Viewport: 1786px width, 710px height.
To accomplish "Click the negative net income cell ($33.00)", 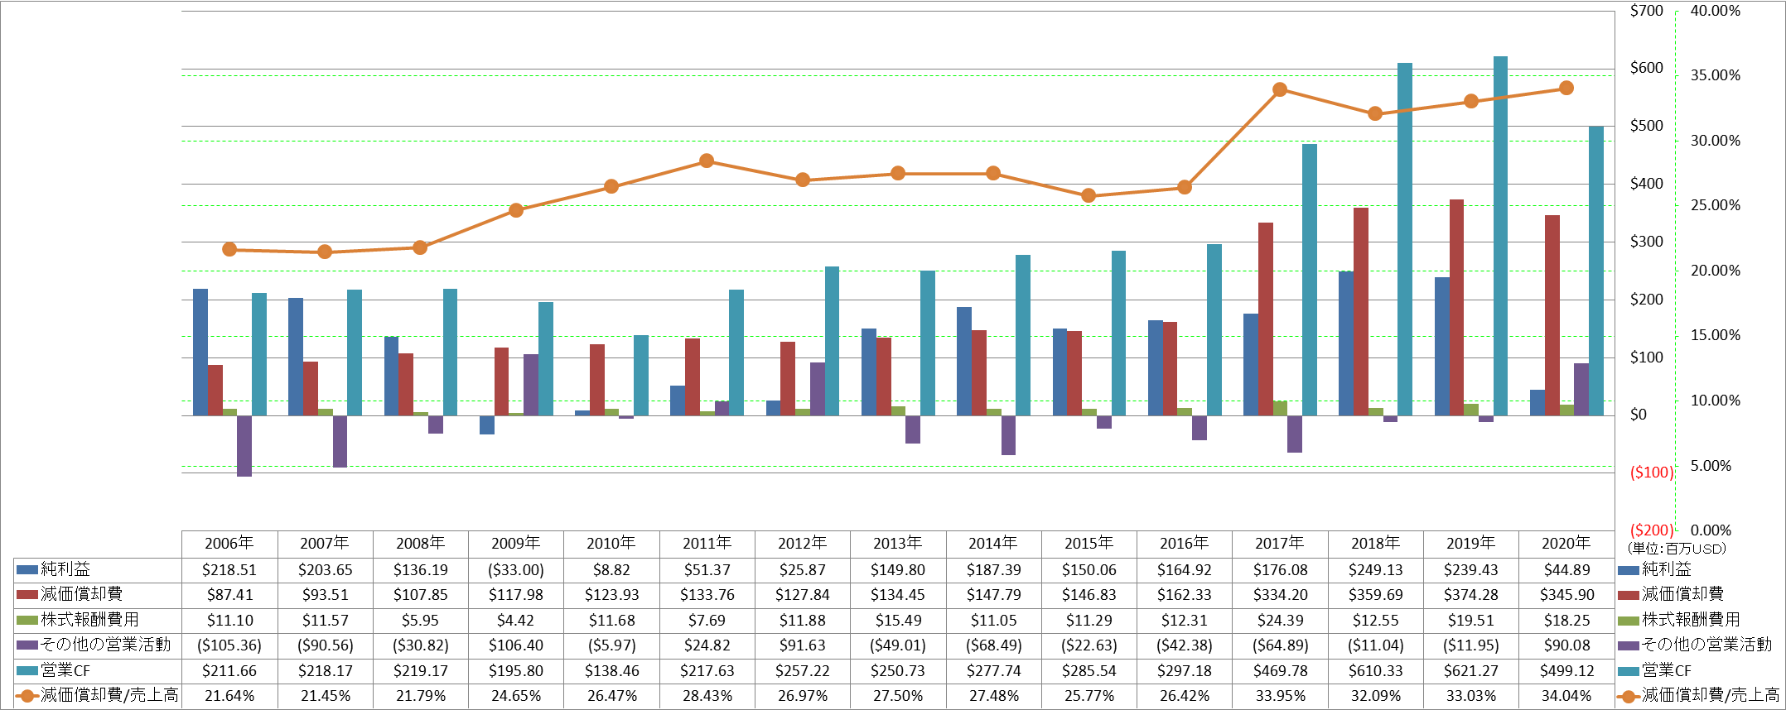I will click(515, 569).
